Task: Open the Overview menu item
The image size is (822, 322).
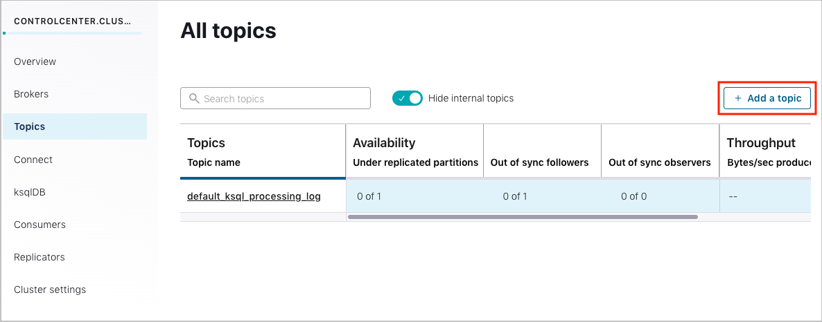Action: pos(35,61)
